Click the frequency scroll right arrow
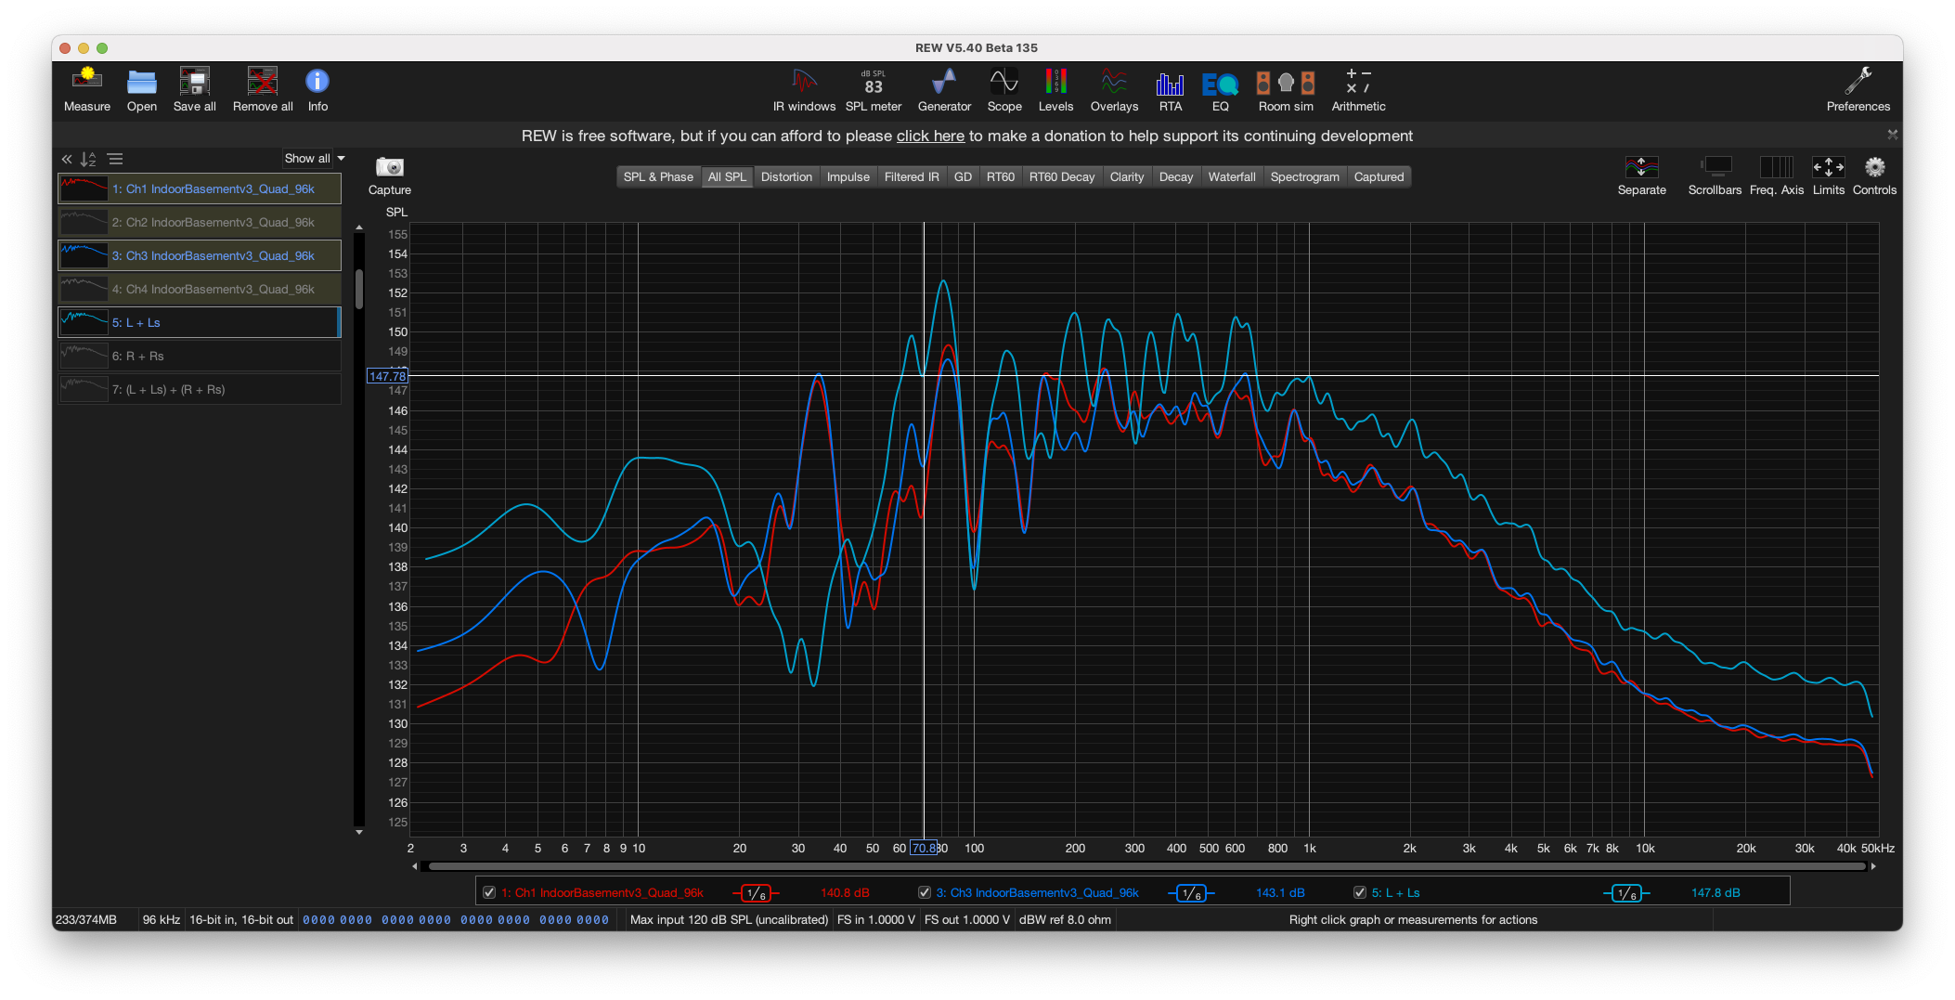 (x=1873, y=866)
